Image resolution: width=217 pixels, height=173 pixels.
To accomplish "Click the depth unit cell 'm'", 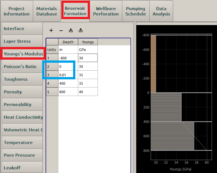I will (x=68, y=50).
